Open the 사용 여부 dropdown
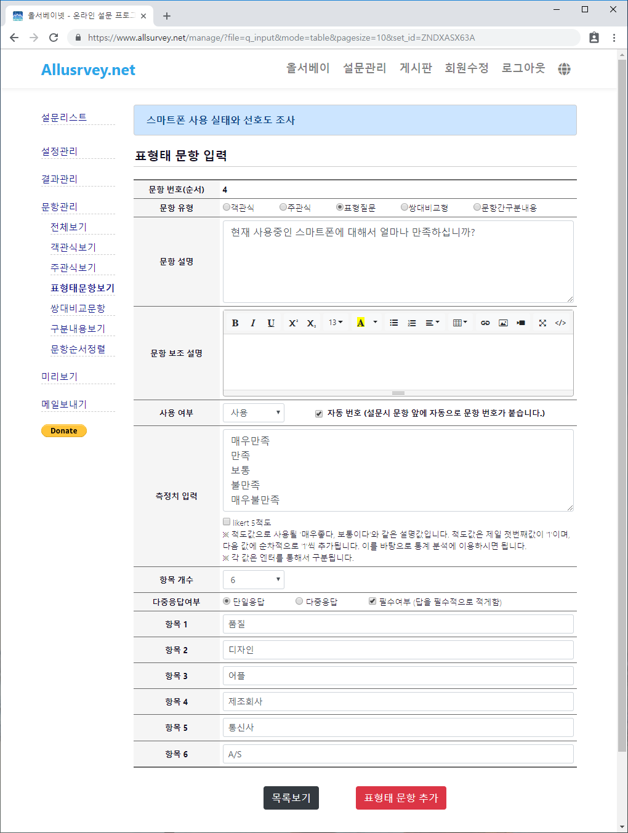The height and width of the screenshot is (833, 628). click(254, 412)
